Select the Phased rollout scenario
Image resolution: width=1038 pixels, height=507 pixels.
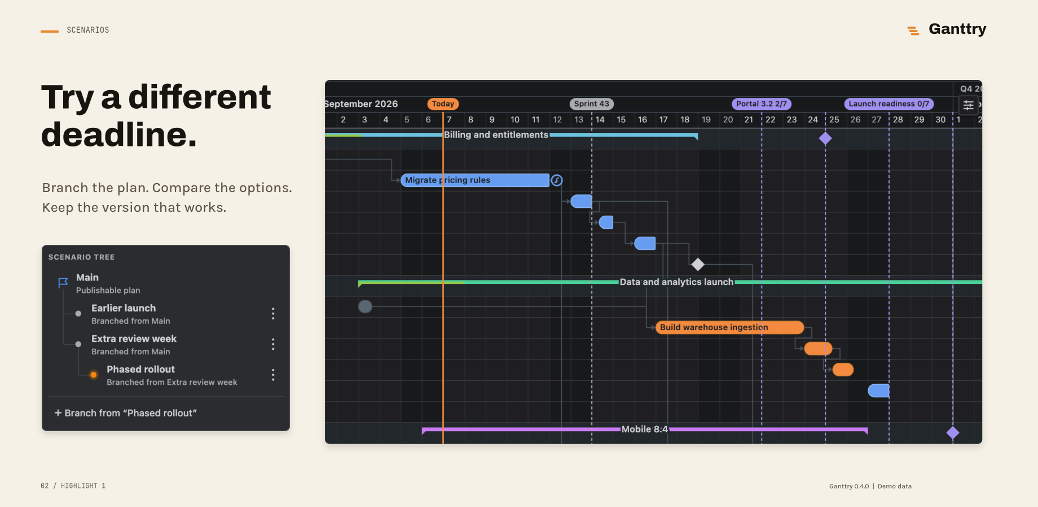click(172, 375)
